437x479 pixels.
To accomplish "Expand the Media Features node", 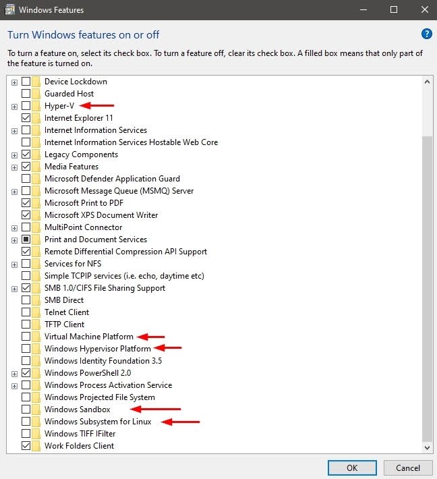I will (x=14, y=167).
